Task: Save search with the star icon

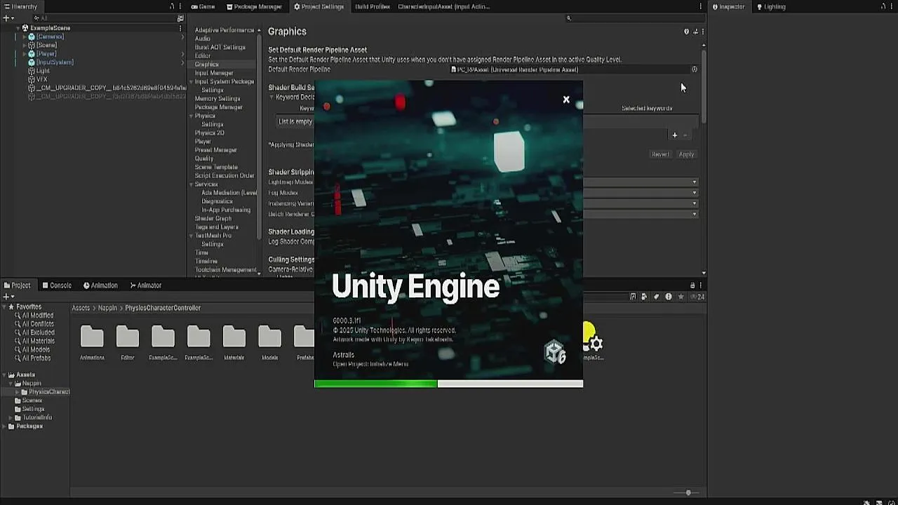Action: 681,297
